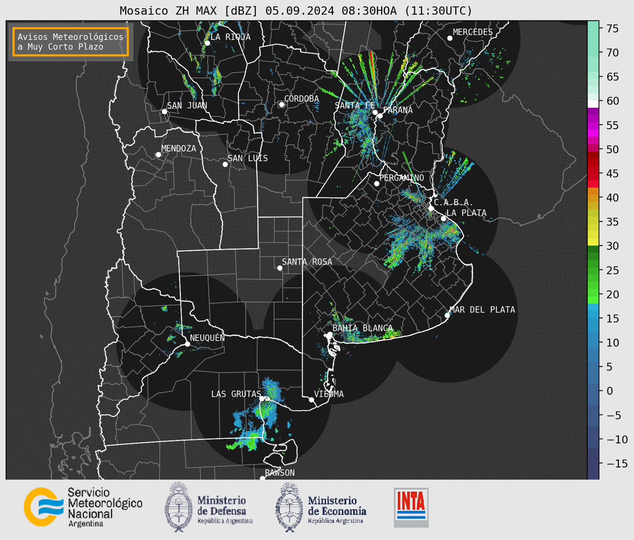Select the La Rioja city marker dot
The width and height of the screenshot is (634, 540).
[x=207, y=43]
